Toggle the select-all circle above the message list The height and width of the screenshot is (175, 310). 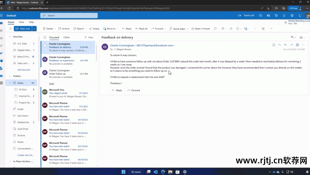pyautogui.click(x=45, y=37)
